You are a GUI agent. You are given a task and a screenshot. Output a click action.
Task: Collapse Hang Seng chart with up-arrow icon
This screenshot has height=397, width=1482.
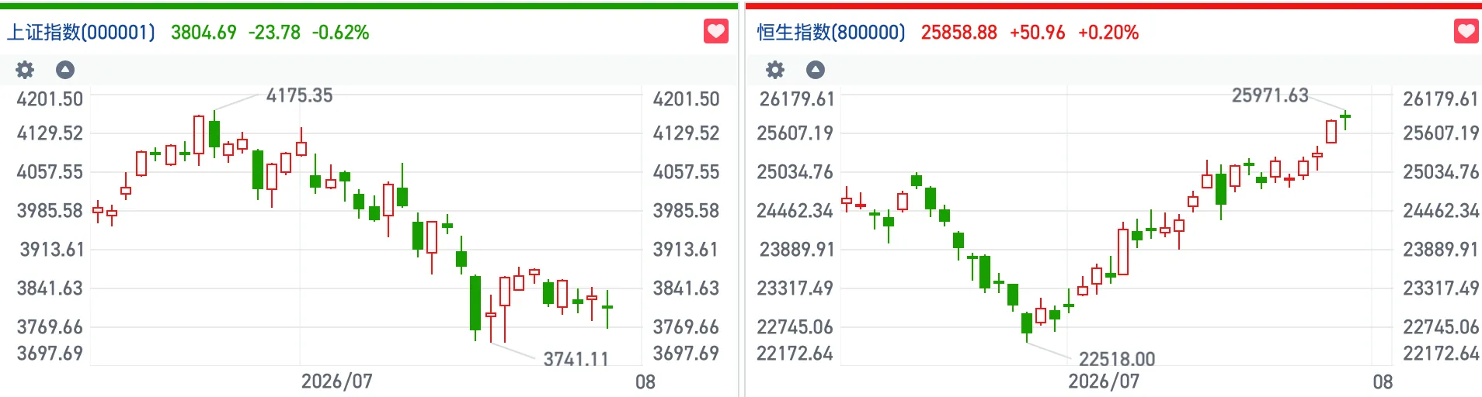pyautogui.click(x=816, y=70)
